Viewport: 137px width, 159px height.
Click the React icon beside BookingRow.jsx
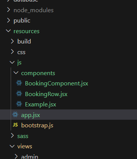[19, 94]
